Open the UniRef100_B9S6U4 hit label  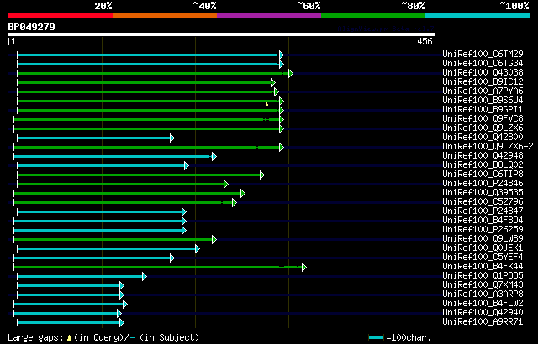[483, 100]
